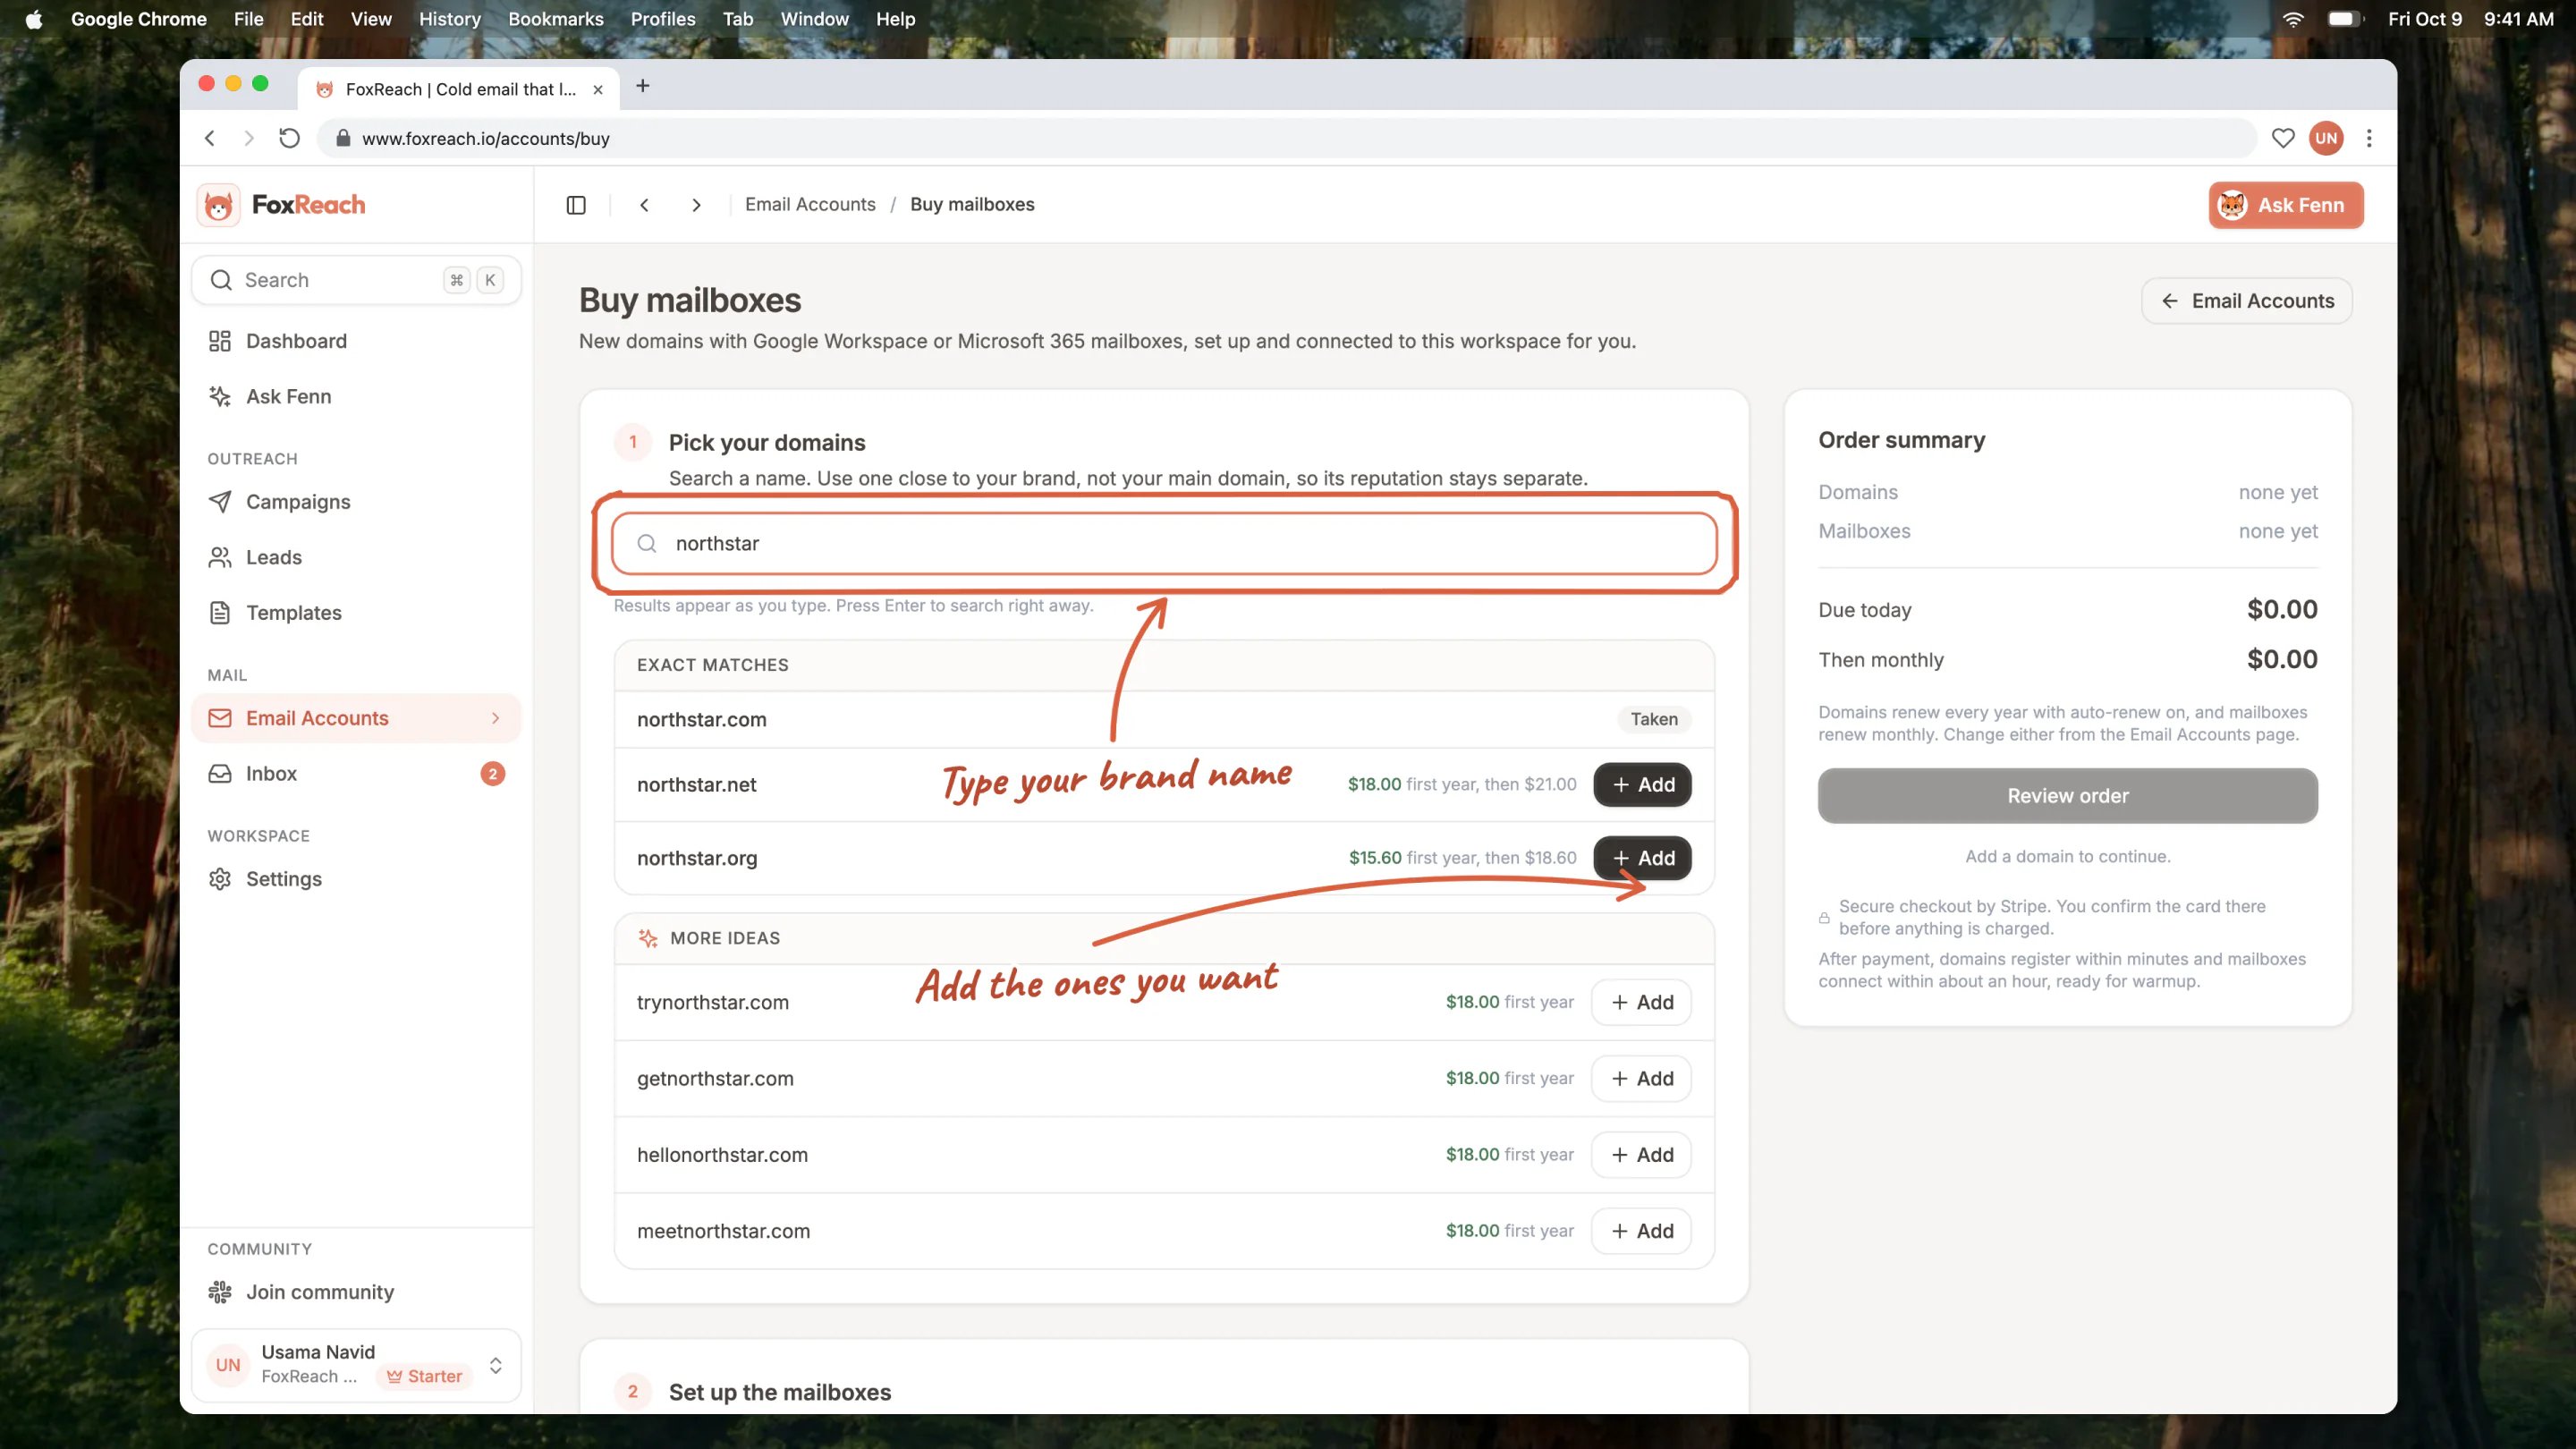Image resolution: width=2576 pixels, height=1449 pixels.
Task: Go back using the breadcrumb left chevron
Action: (x=645, y=205)
